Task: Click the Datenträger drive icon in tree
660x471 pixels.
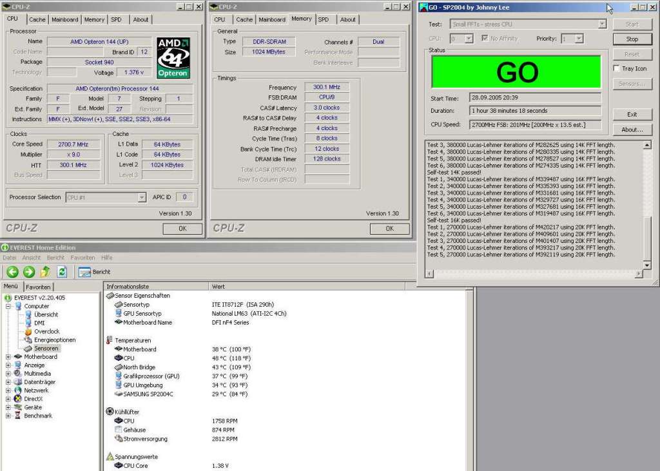Action: (18, 382)
